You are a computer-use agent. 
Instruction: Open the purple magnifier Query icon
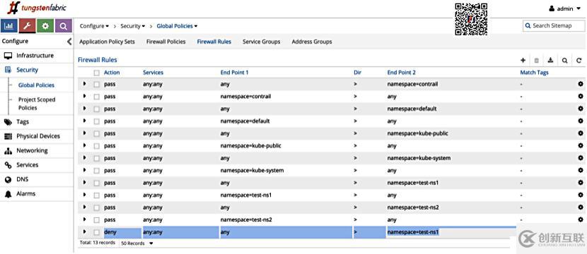click(64, 26)
